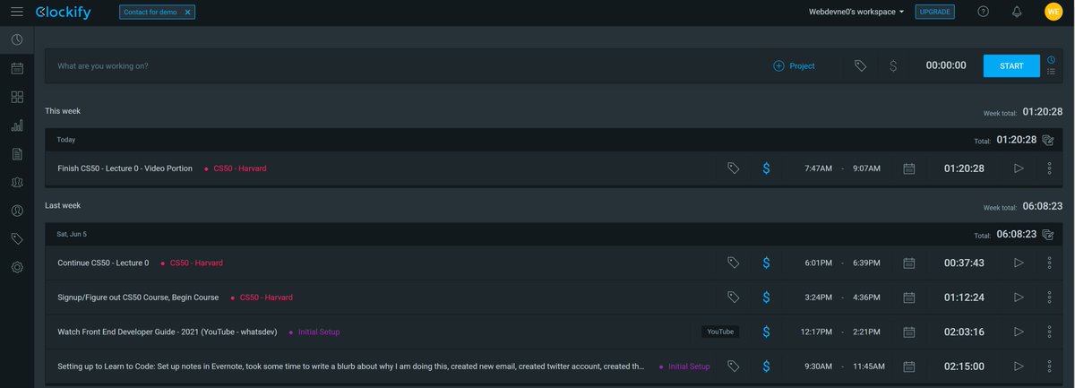1075x388 pixels.
Task: Open the Team sidebar icon
Action: click(x=17, y=182)
